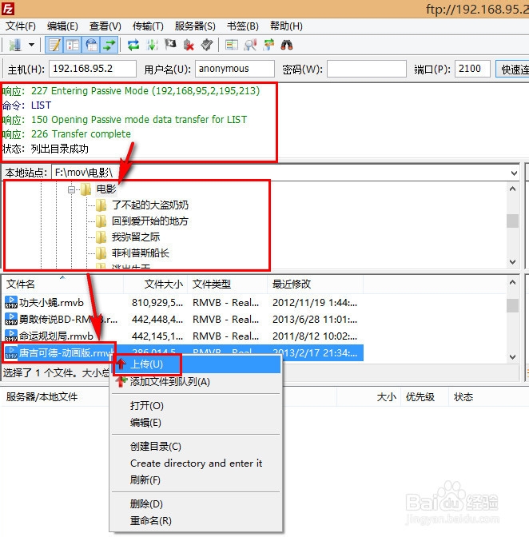Select file 命运规划局.rmvb
Screen dimensions: 529x537
point(56,336)
